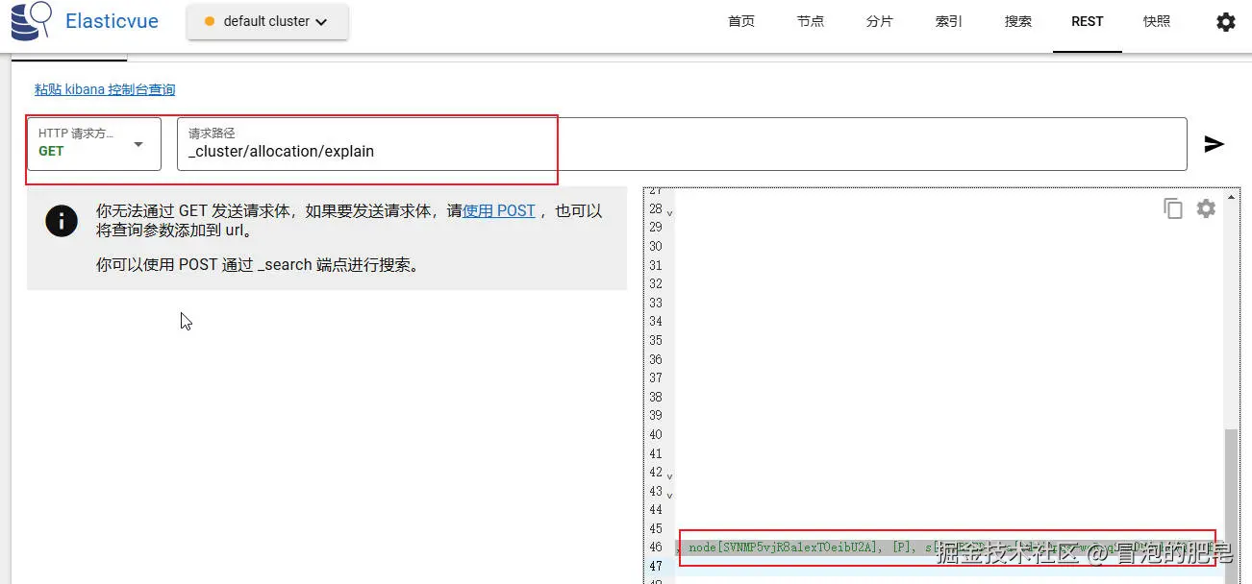Select the REST tab
This screenshot has height=584, width=1252.
[x=1088, y=21]
